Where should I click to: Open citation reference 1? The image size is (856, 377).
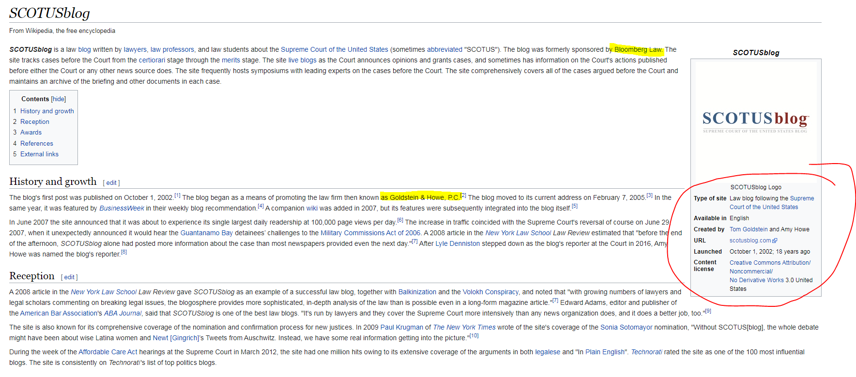177,196
